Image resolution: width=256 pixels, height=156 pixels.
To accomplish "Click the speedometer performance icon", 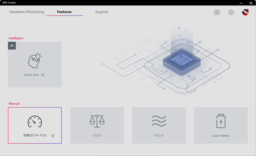I will pos(35,122).
